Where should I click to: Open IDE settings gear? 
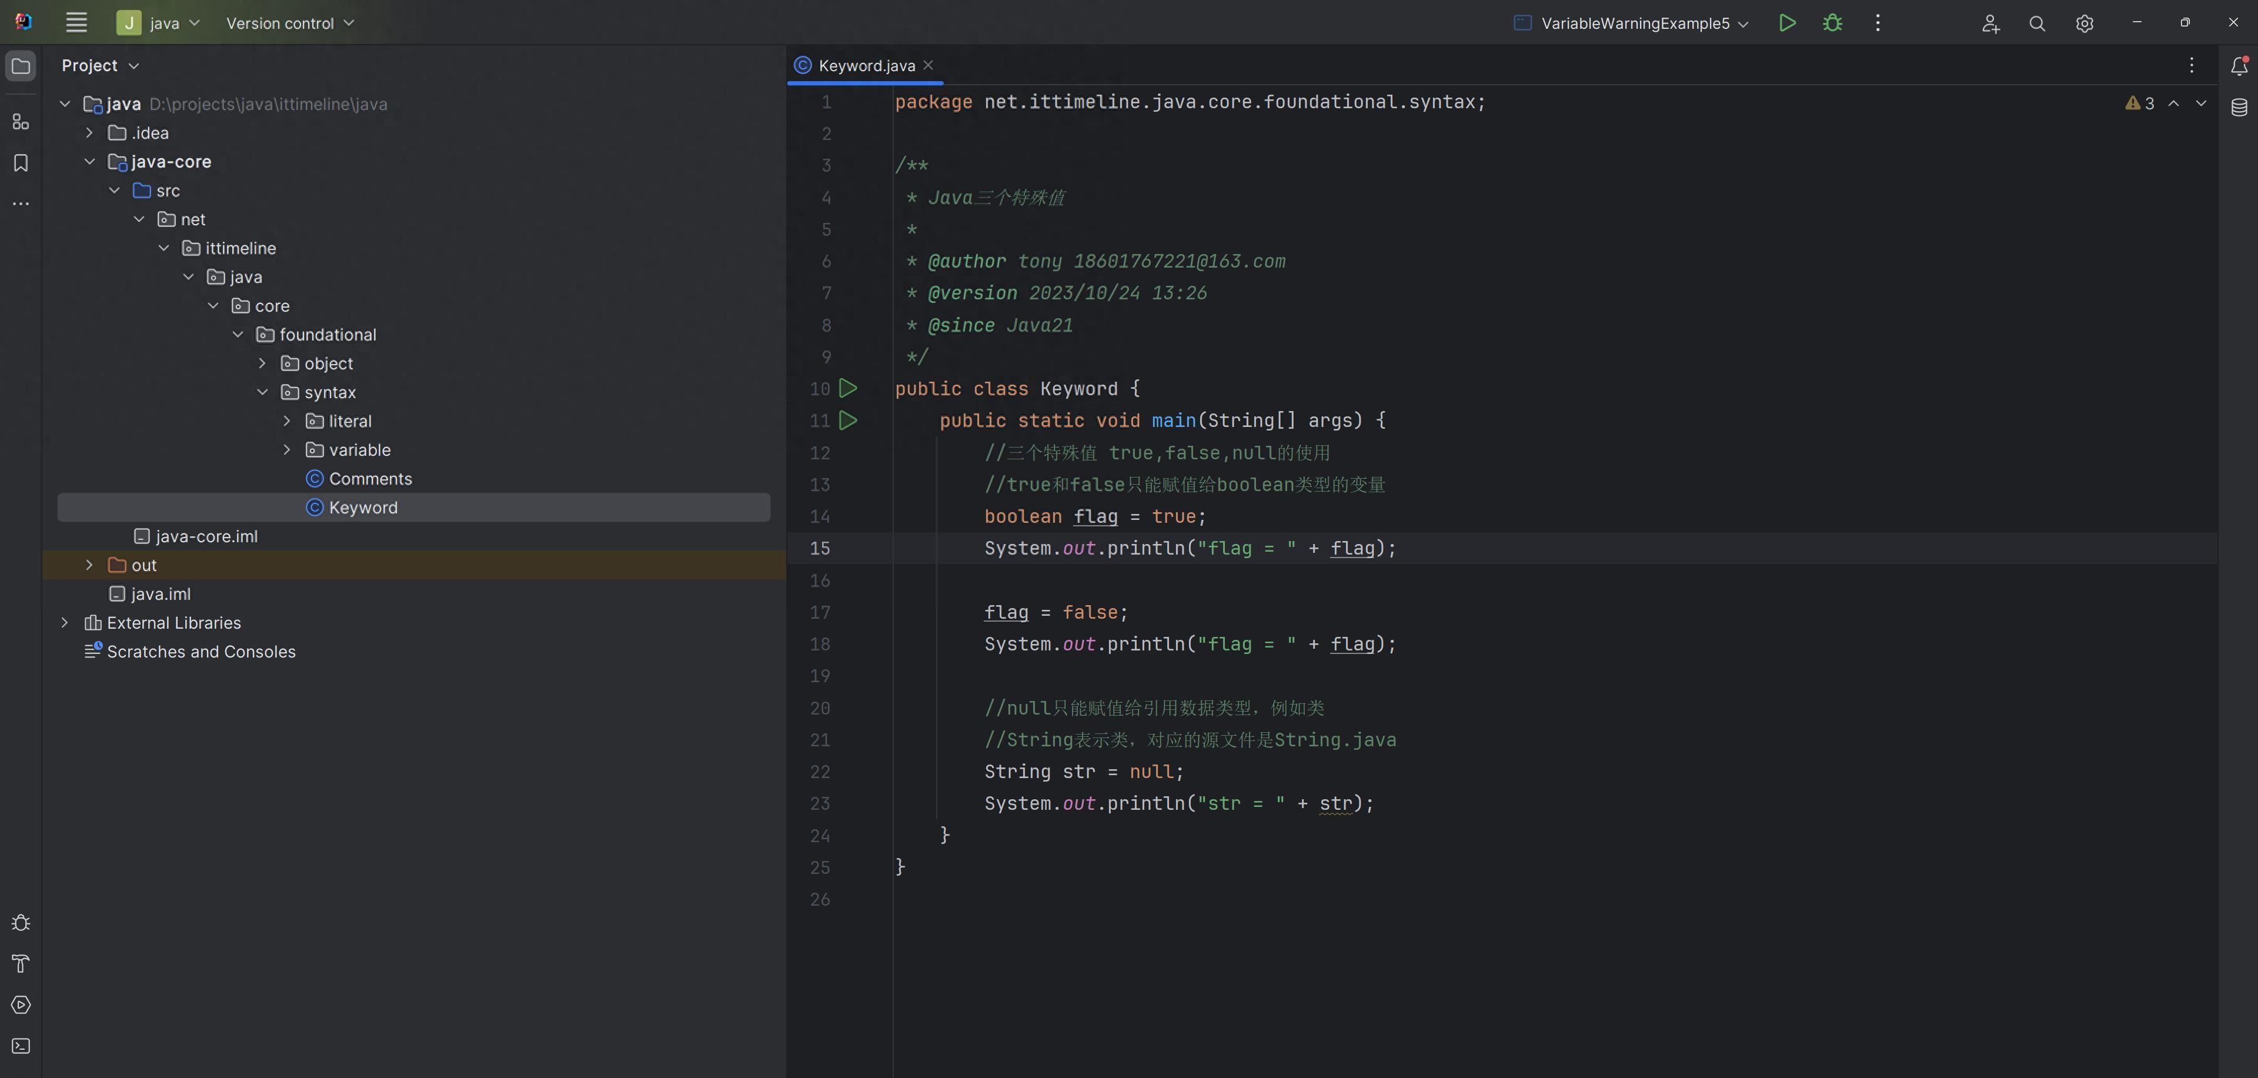coord(2085,24)
